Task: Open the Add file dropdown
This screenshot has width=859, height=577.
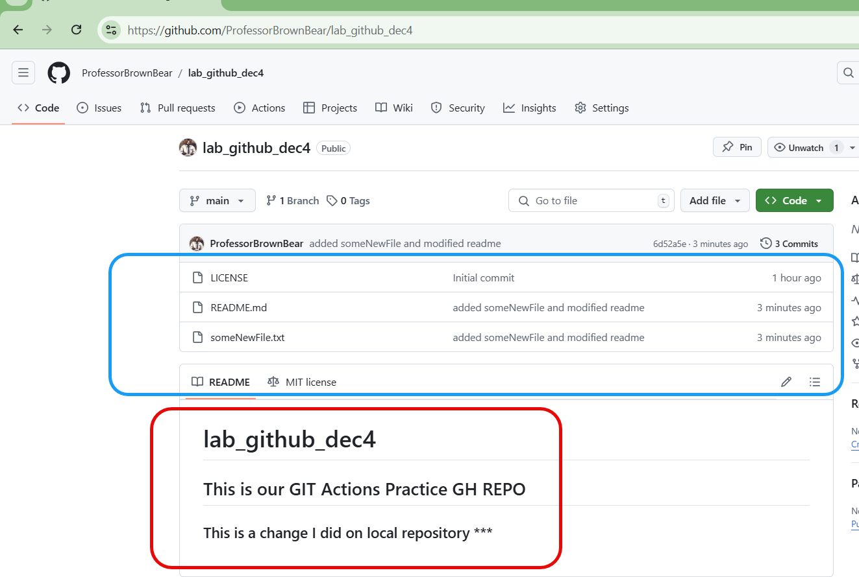Action: [x=714, y=201]
